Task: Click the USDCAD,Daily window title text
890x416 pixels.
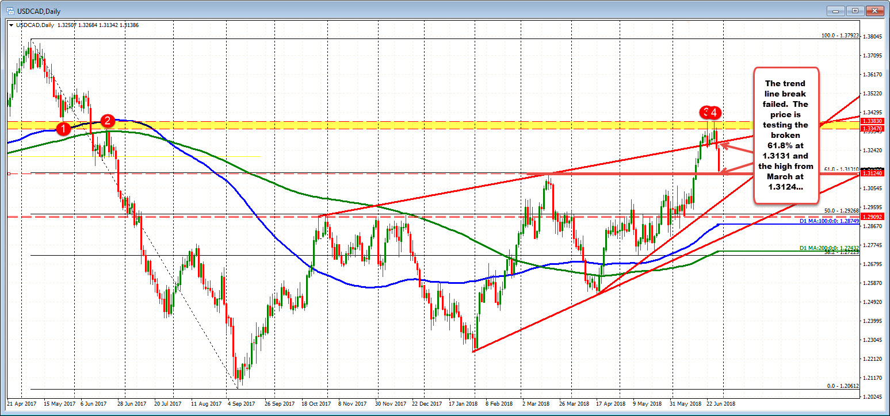Action: click(x=38, y=10)
